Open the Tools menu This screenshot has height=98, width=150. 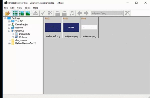coord(27,8)
